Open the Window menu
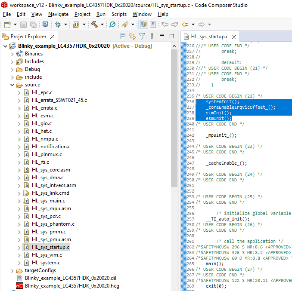This screenshot has width=292, height=291. (142, 14)
